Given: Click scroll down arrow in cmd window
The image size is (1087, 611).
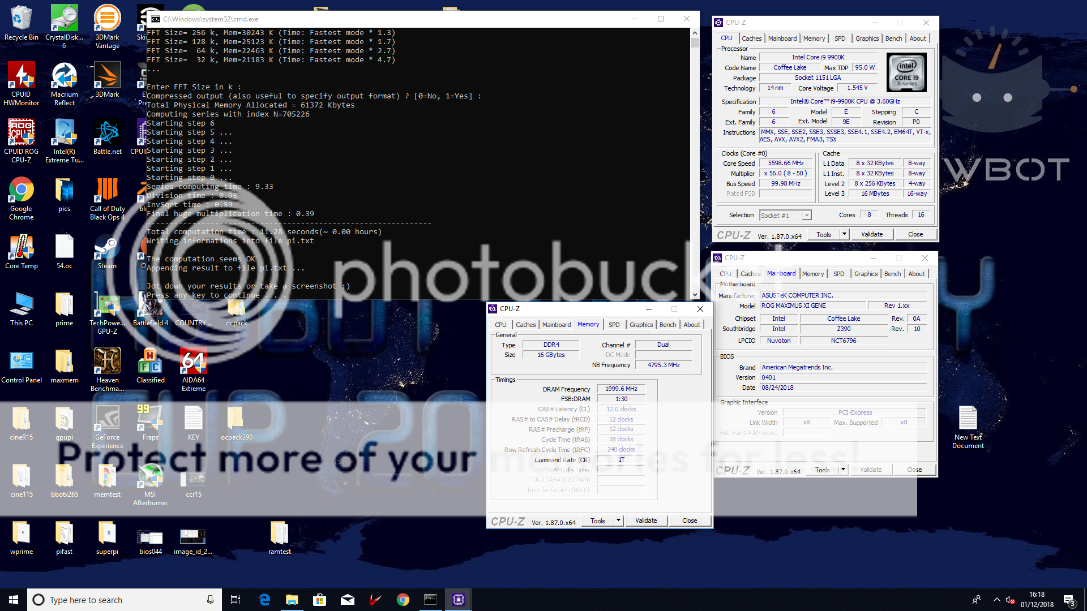Looking at the screenshot, I should coord(695,295).
